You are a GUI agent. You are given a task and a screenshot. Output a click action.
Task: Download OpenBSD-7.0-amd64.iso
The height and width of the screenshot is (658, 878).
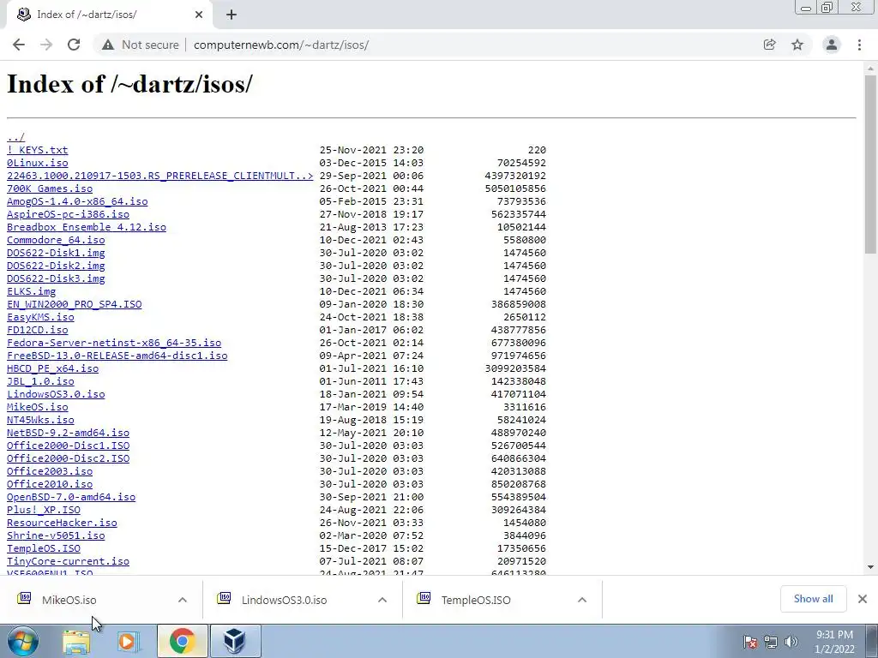(x=71, y=498)
